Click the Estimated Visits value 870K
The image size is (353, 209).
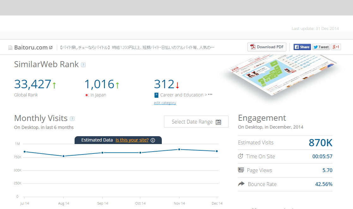point(320,143)
